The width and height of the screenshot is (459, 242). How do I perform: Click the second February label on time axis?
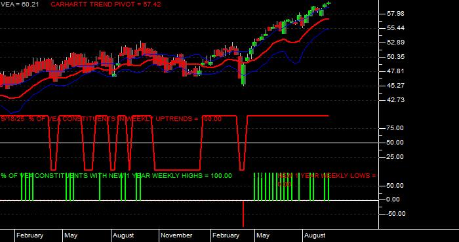[226, 235]
